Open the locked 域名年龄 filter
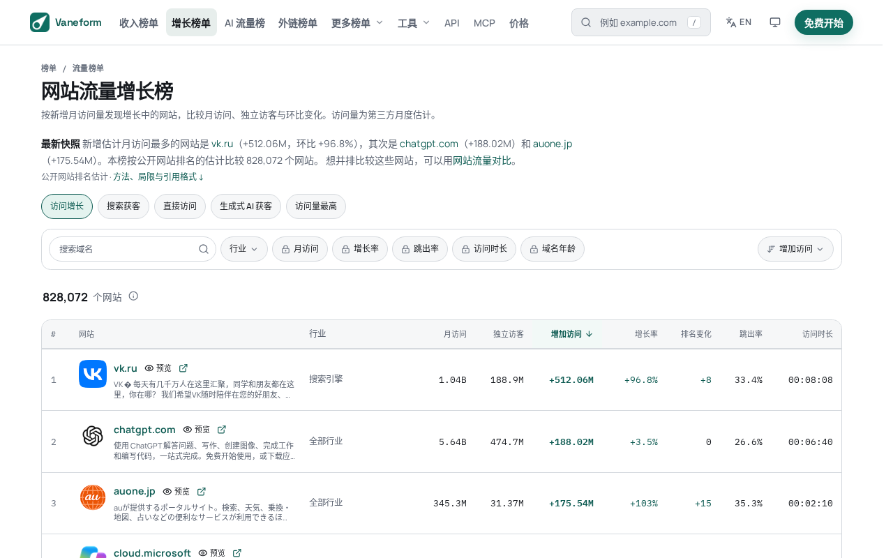Image resolution: width=893 pixels, height=558 pixels. 553,249
